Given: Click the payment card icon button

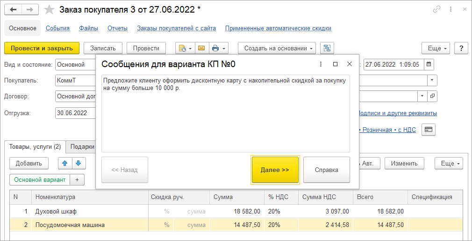Looking at the screenshot, I should pyautogui.click(x=429, y=130).
